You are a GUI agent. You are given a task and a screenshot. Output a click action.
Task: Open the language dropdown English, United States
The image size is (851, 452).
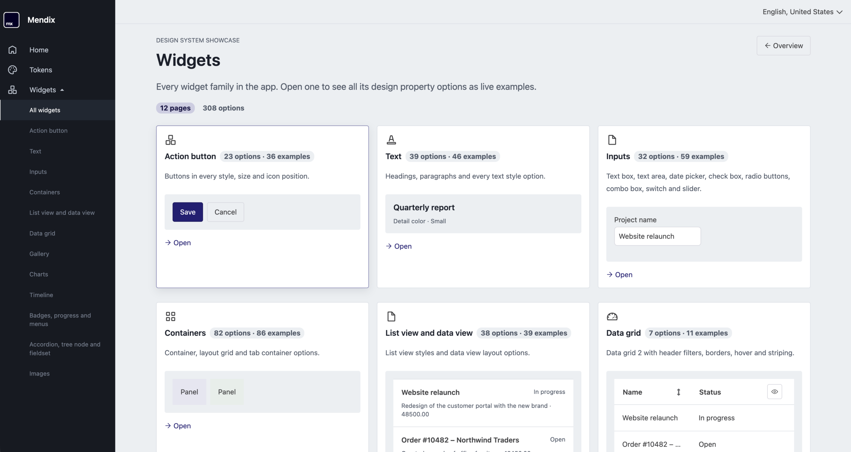click(x=802, y=12)
